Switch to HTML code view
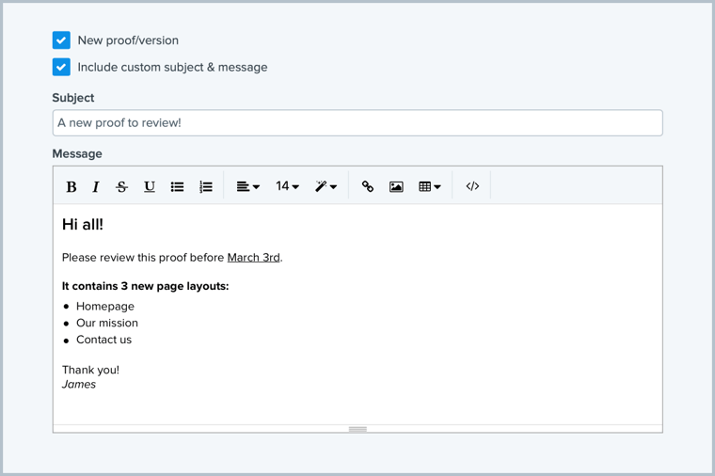 pos(472,186)
